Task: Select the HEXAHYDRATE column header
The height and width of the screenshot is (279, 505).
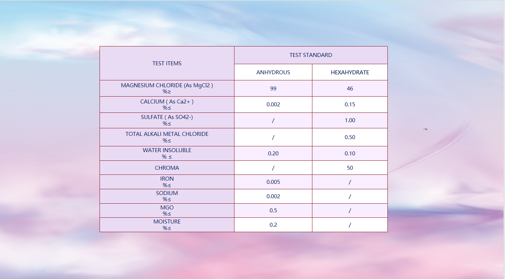Action: 350,72
